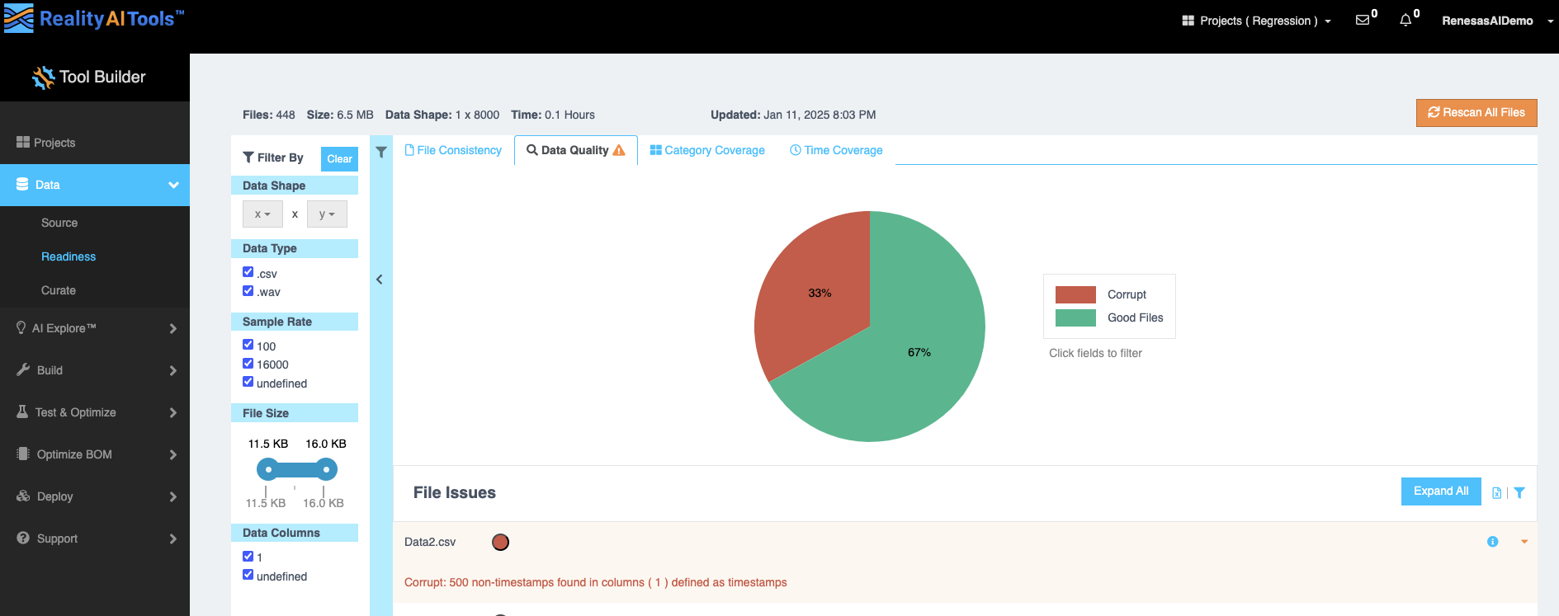This screenshot has height=616, width=1559.
Task: Click the Clear filter button
Action: (339, 158)
